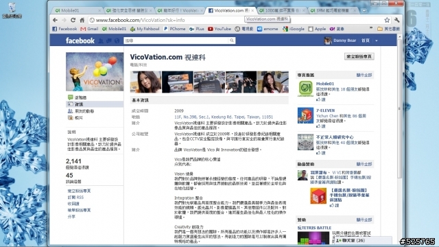The image size is (439, 247).
Task: Open the Plus bookmark
Action: click(x=197, y=29)
